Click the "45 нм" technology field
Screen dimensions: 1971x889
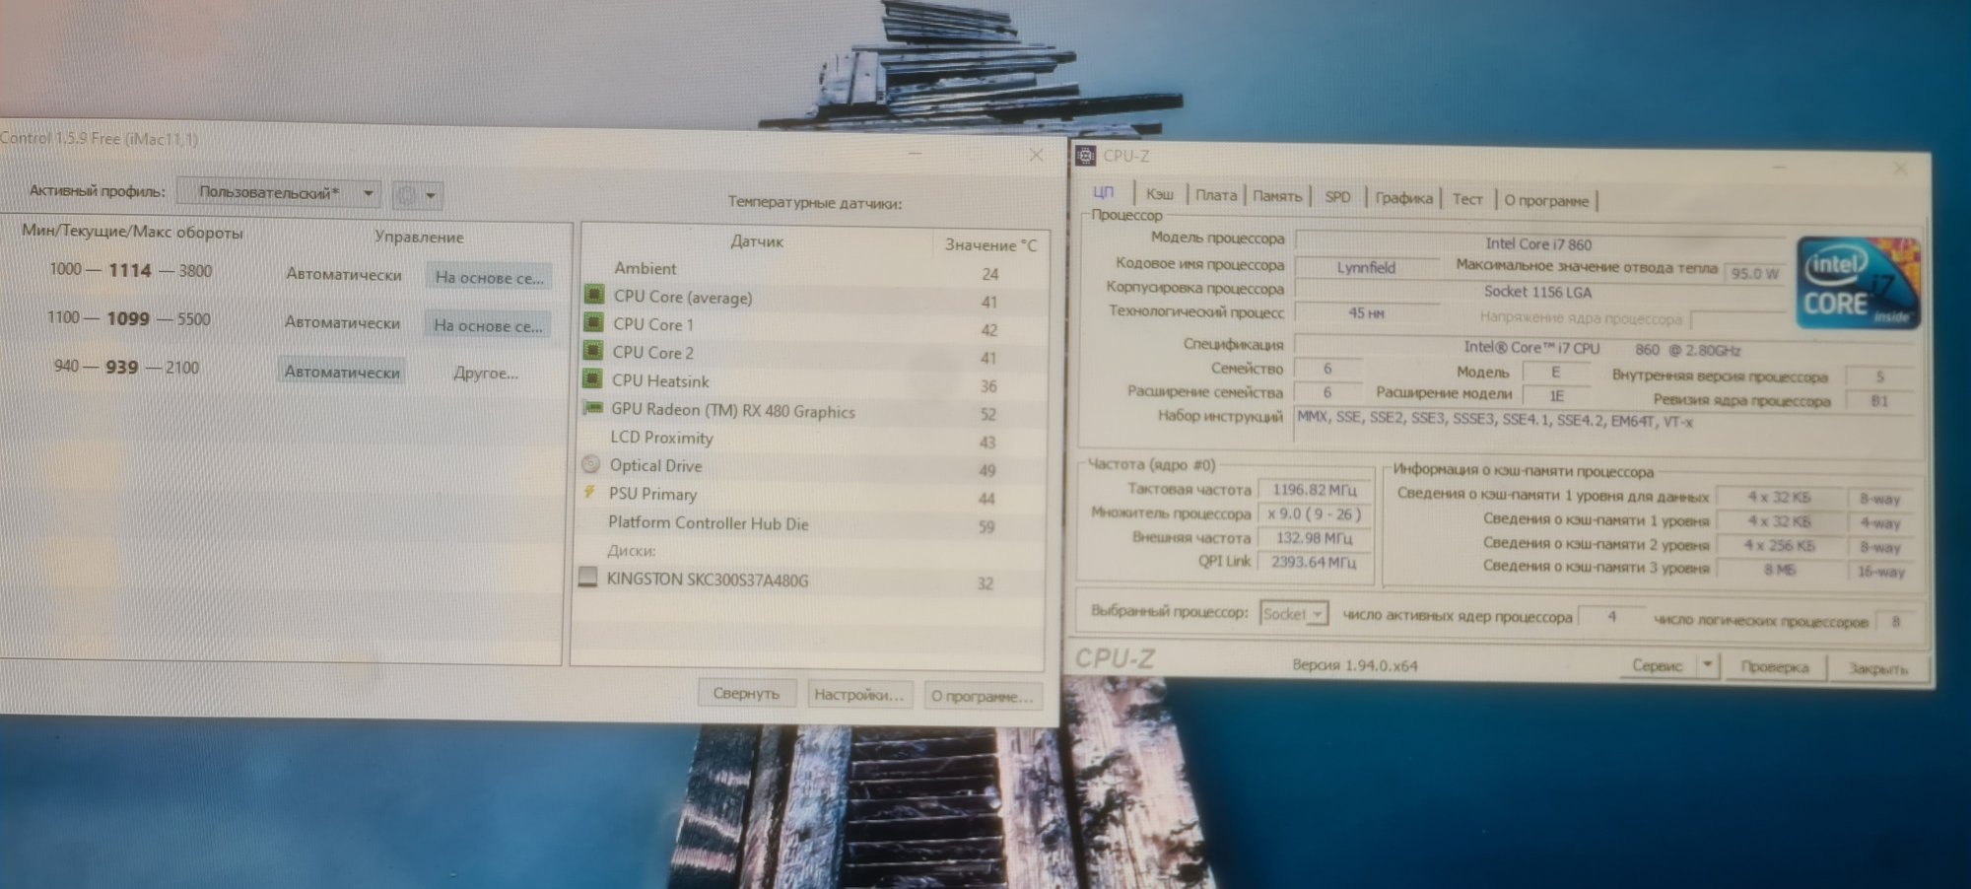point(1366,312)
